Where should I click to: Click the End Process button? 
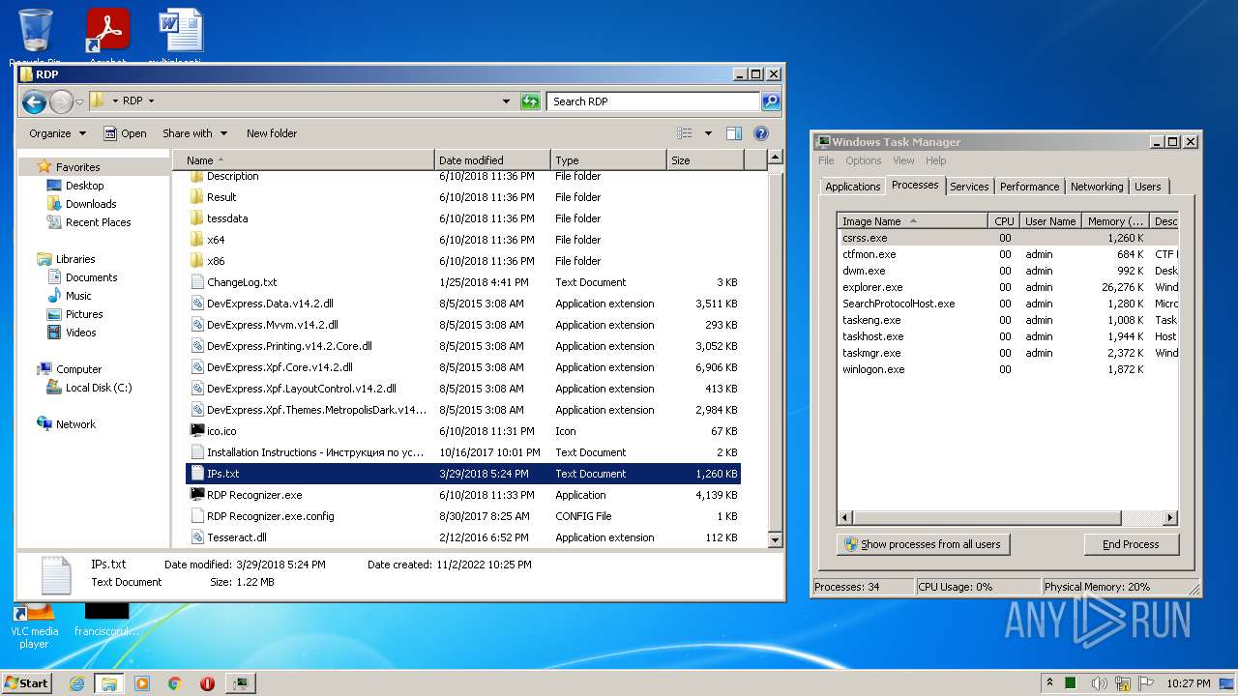pos(1131,544)
